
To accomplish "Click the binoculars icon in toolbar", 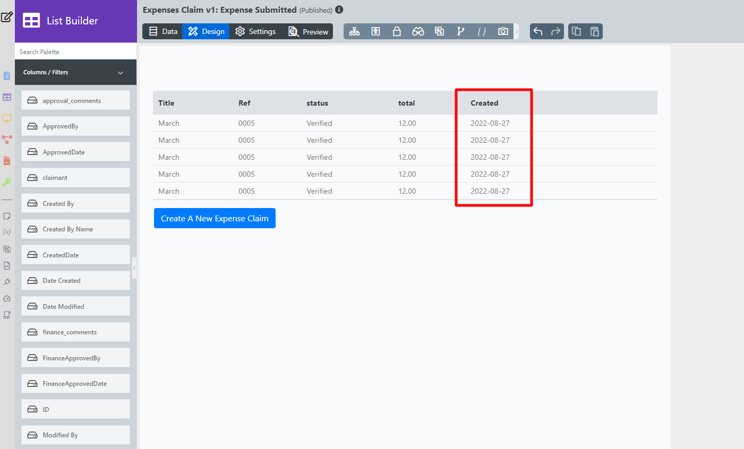I will [x=418, y=31].
